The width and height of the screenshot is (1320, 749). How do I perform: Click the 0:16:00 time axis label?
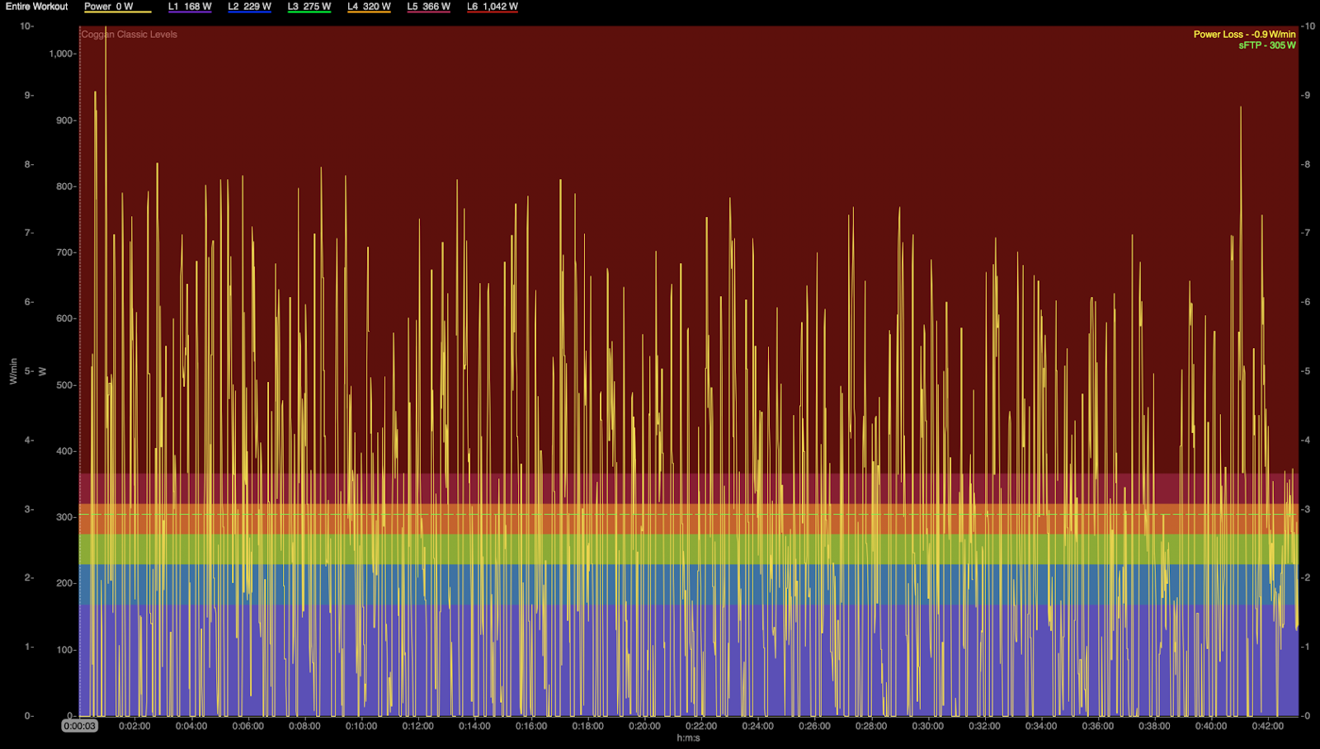pyautogui.click(x=531, y=726)
